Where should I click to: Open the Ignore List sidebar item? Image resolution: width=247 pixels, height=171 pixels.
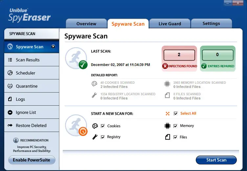pos(32,112)
